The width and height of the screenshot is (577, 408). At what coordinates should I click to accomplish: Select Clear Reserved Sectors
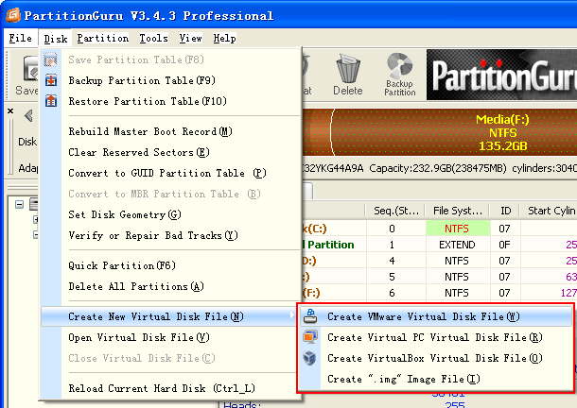coord(171,152)
